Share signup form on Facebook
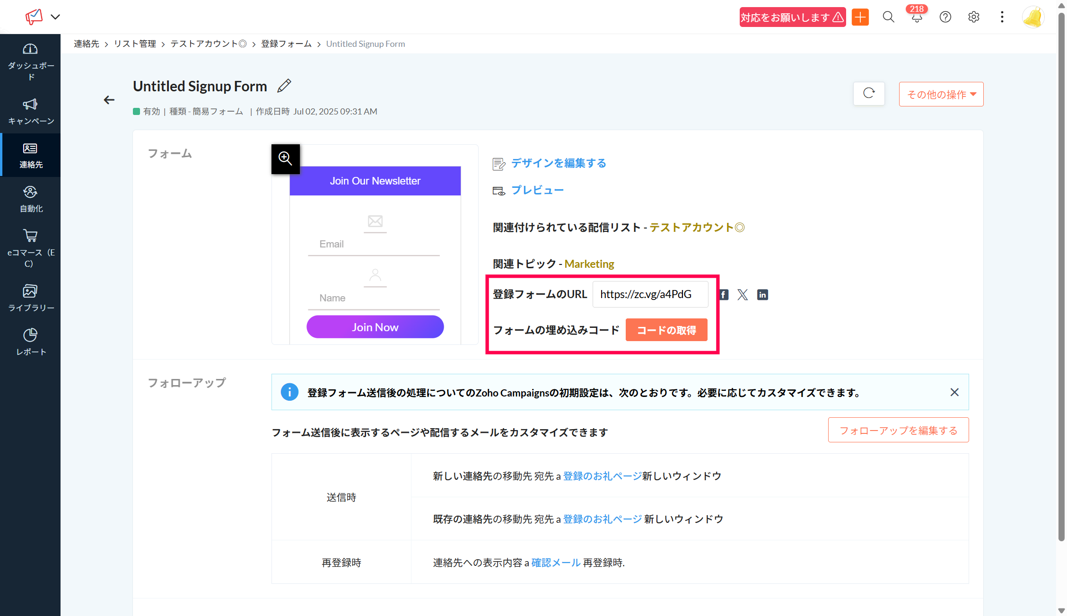Screen dimensions: 1067x616 (724, 295)
